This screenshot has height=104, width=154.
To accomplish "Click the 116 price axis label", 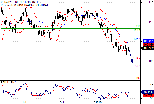I will (x=151, y=2).
